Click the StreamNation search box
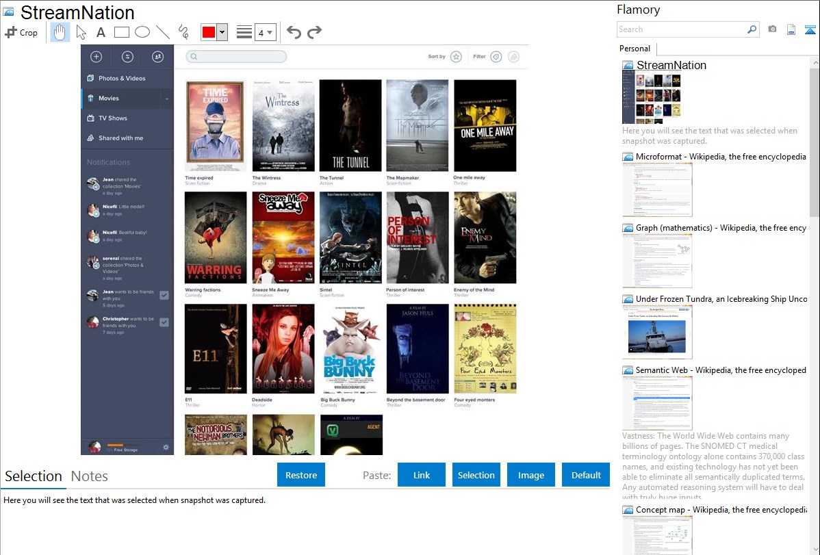Screen dimensions: 820x555 236,57
